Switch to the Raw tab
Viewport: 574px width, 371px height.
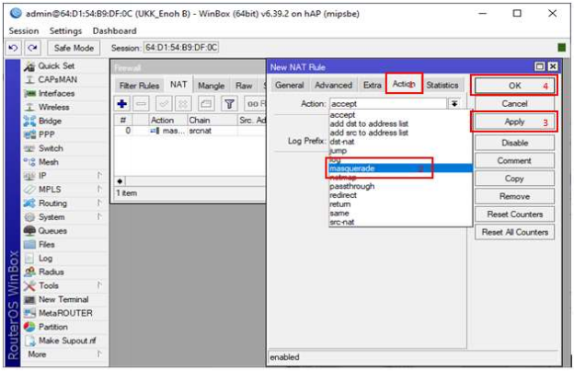pyautogui.click(x=244, y=86)
